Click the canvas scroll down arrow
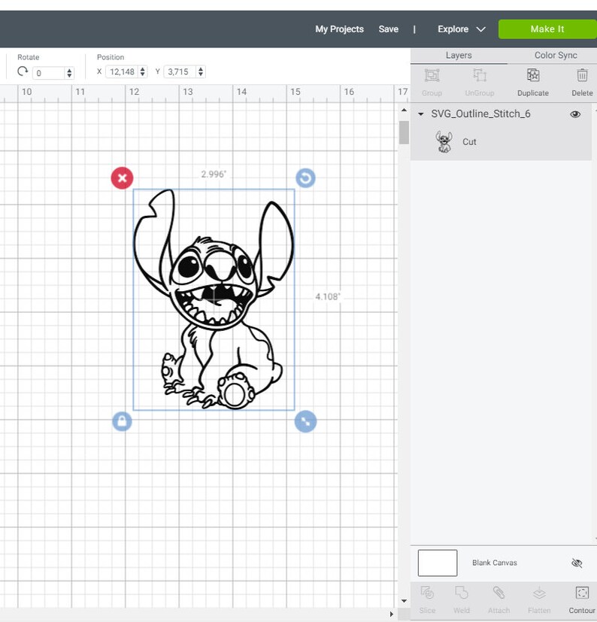The height and width of the screenshot is (622, 597). point(404,601)
